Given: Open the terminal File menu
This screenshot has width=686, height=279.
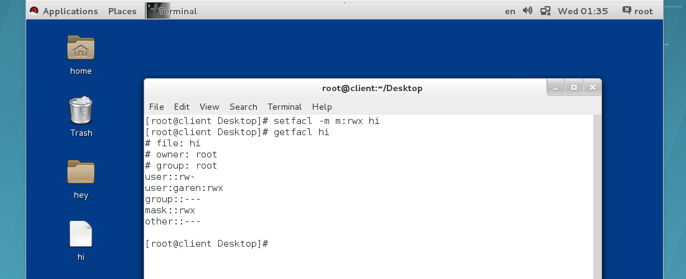Looking at the screenshot, I should 156,107.
